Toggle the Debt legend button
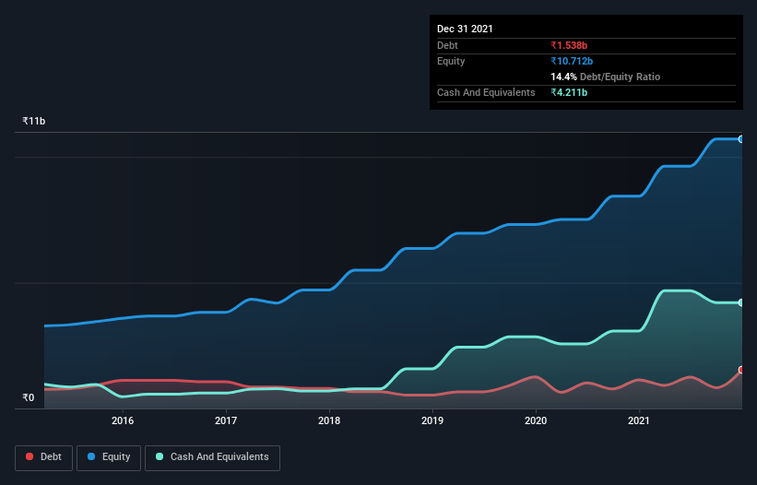Screen dimensions: 757x485 [43, 457]
